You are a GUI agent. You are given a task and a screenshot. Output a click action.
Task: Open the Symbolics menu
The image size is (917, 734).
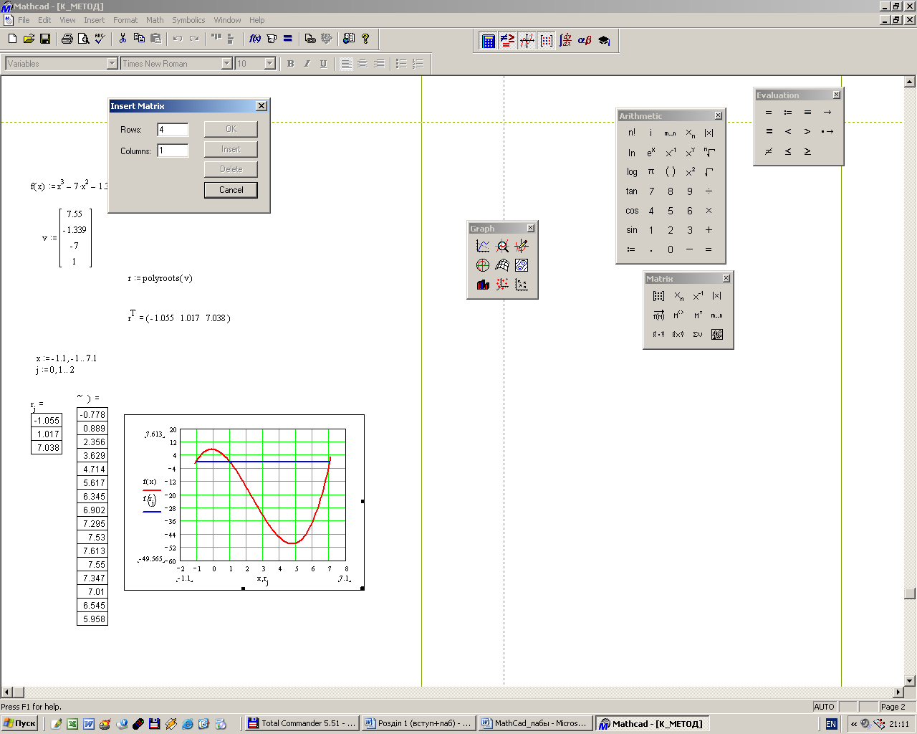point(188,20)
